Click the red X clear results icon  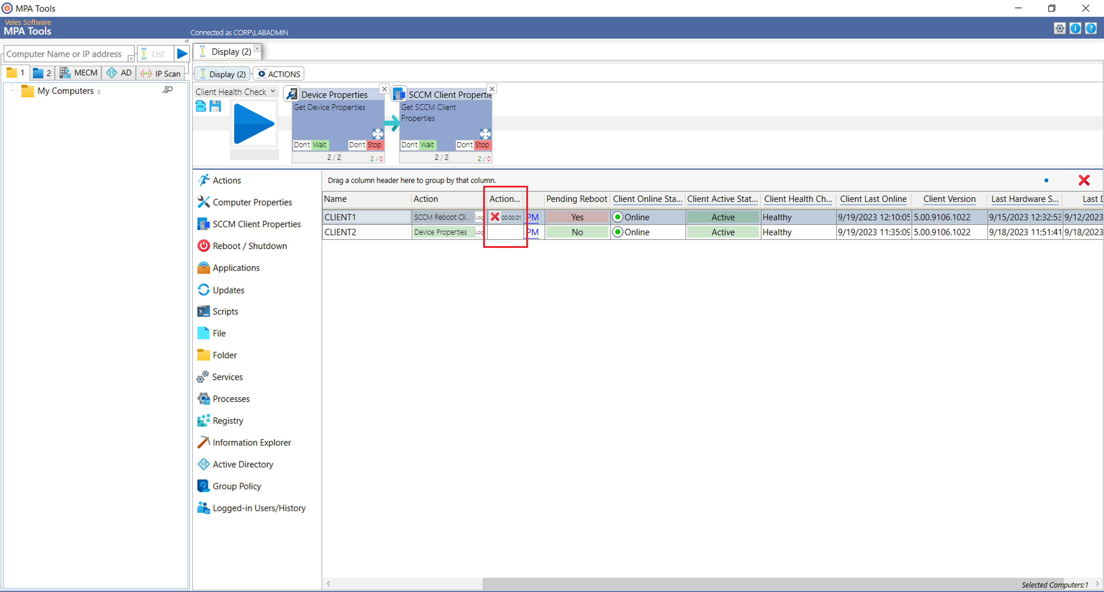pos(1084,180)
